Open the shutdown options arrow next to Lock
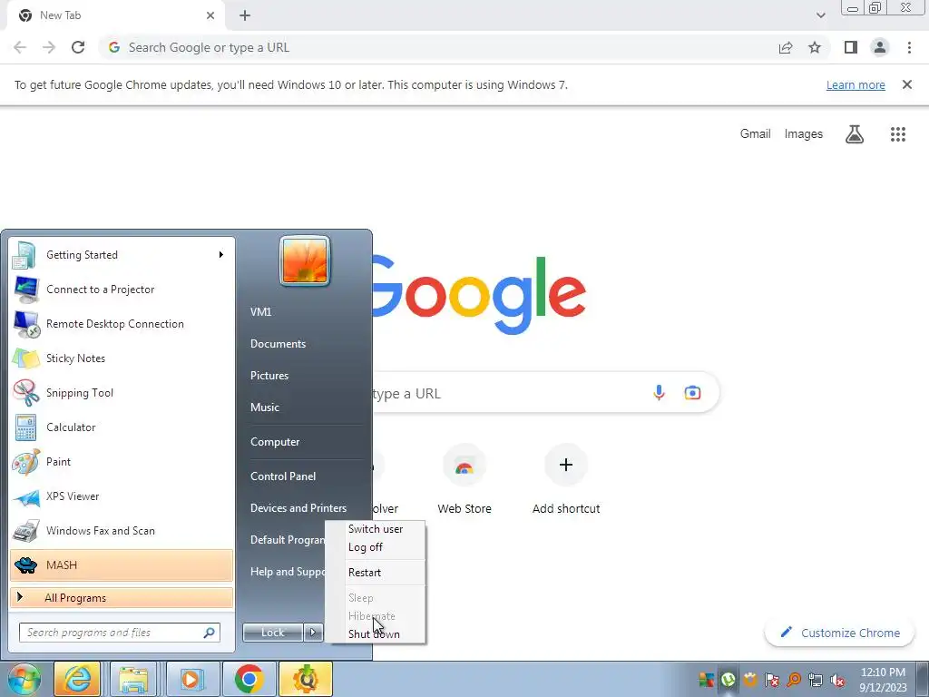The height and width of the screenshot is (697, 929). tap(313, 633)
